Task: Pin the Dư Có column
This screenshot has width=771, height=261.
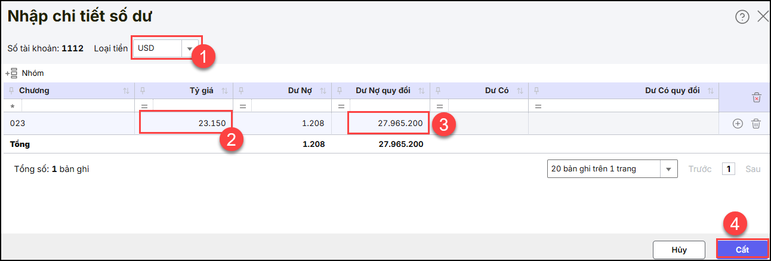Action: point(438,91)
